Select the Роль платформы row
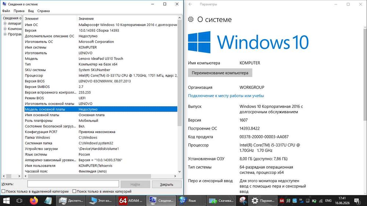 tap(101, 121)
